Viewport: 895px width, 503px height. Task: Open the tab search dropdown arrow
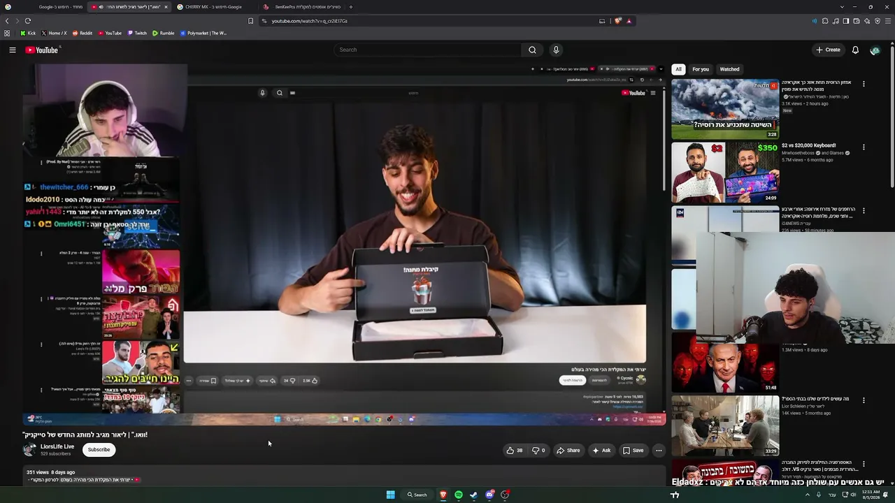click(843, 7)
